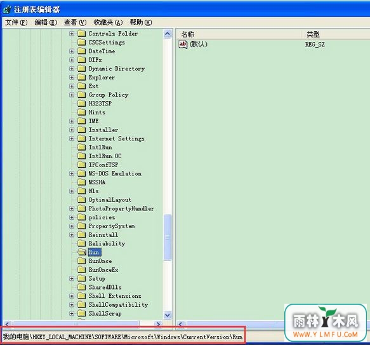Select the Run registry key
Screen dimensions: 370x345
94,252
